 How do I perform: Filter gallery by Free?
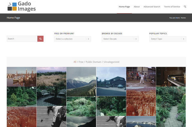(81, 62)
